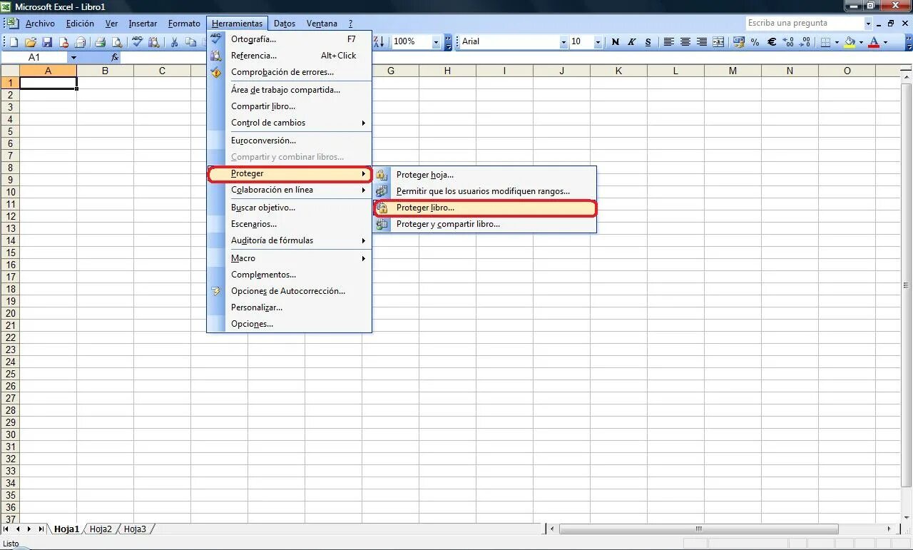Choose Compartir libro... menu item
This screenshot has width=913, height=550.
pos(289,106)
